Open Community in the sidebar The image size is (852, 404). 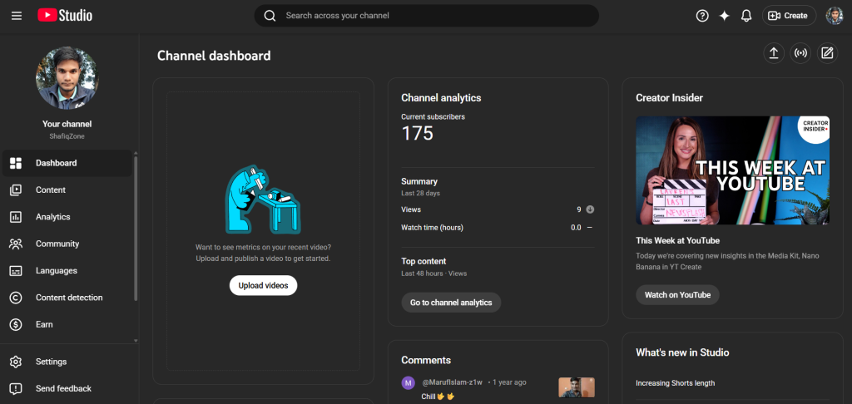(x=67, y=244)
